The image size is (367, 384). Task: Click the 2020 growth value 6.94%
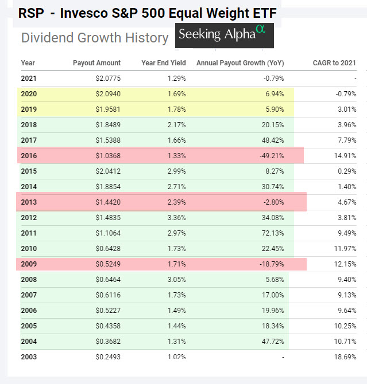coord(273,93)
